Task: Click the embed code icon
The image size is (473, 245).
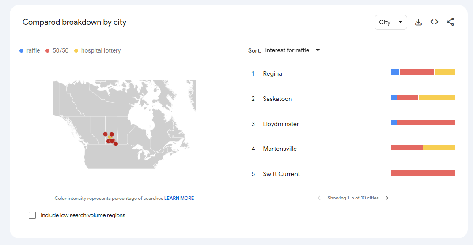Action: (434, 22)
